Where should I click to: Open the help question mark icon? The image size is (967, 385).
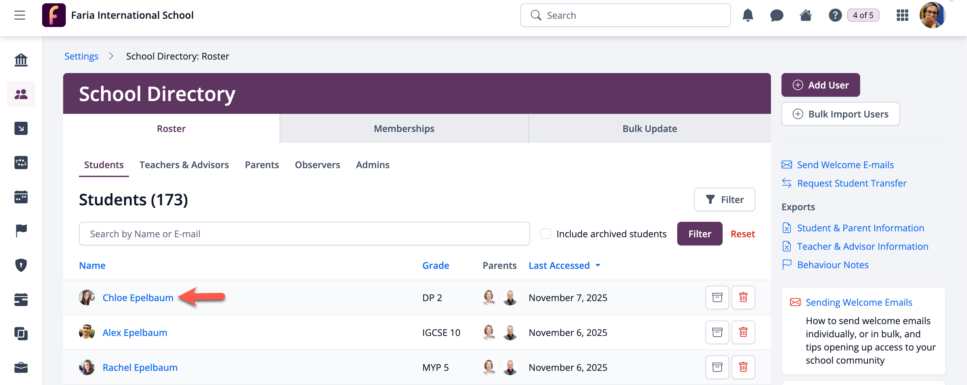coord(834,15)
